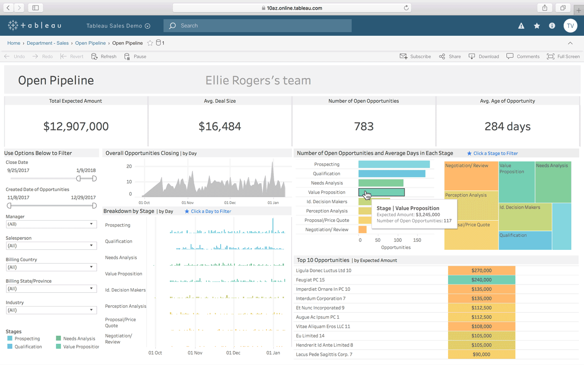Screen dimensions: 584x365
Task: Click the alerts bell icon
Action: coord(521,25)
